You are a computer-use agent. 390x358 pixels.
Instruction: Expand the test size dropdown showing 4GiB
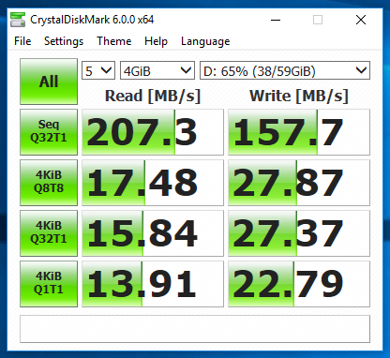157,70
